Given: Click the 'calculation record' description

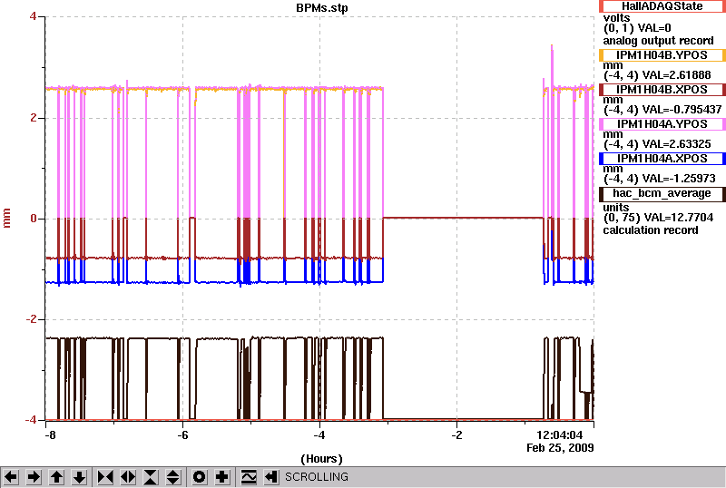Looking at the screenshot, I should [x=651, y=230].
